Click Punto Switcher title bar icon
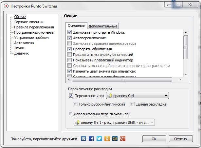 6,6
